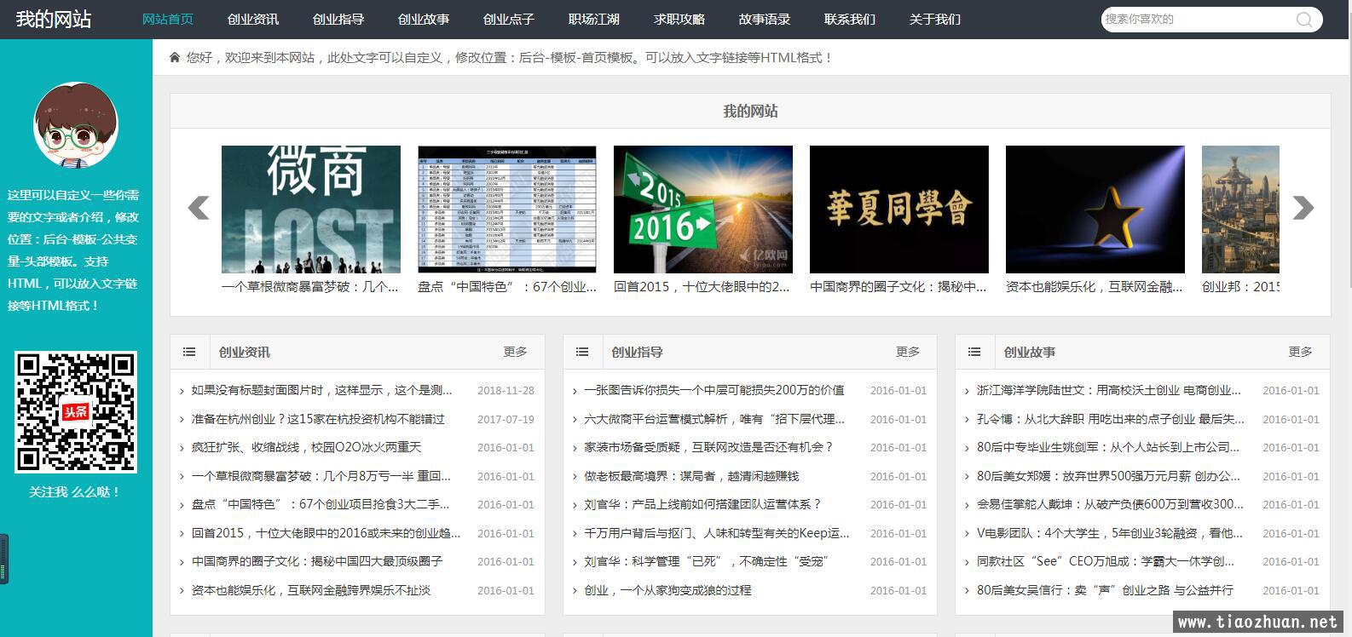1352x637 pixels.
Task: Expand more articles via 创业指导 更多
Action: (x=908, y=352)
